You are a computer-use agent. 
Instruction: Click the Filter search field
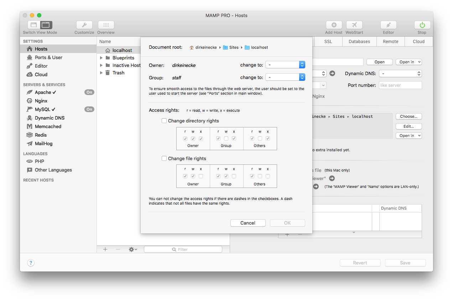click(183, 249)
